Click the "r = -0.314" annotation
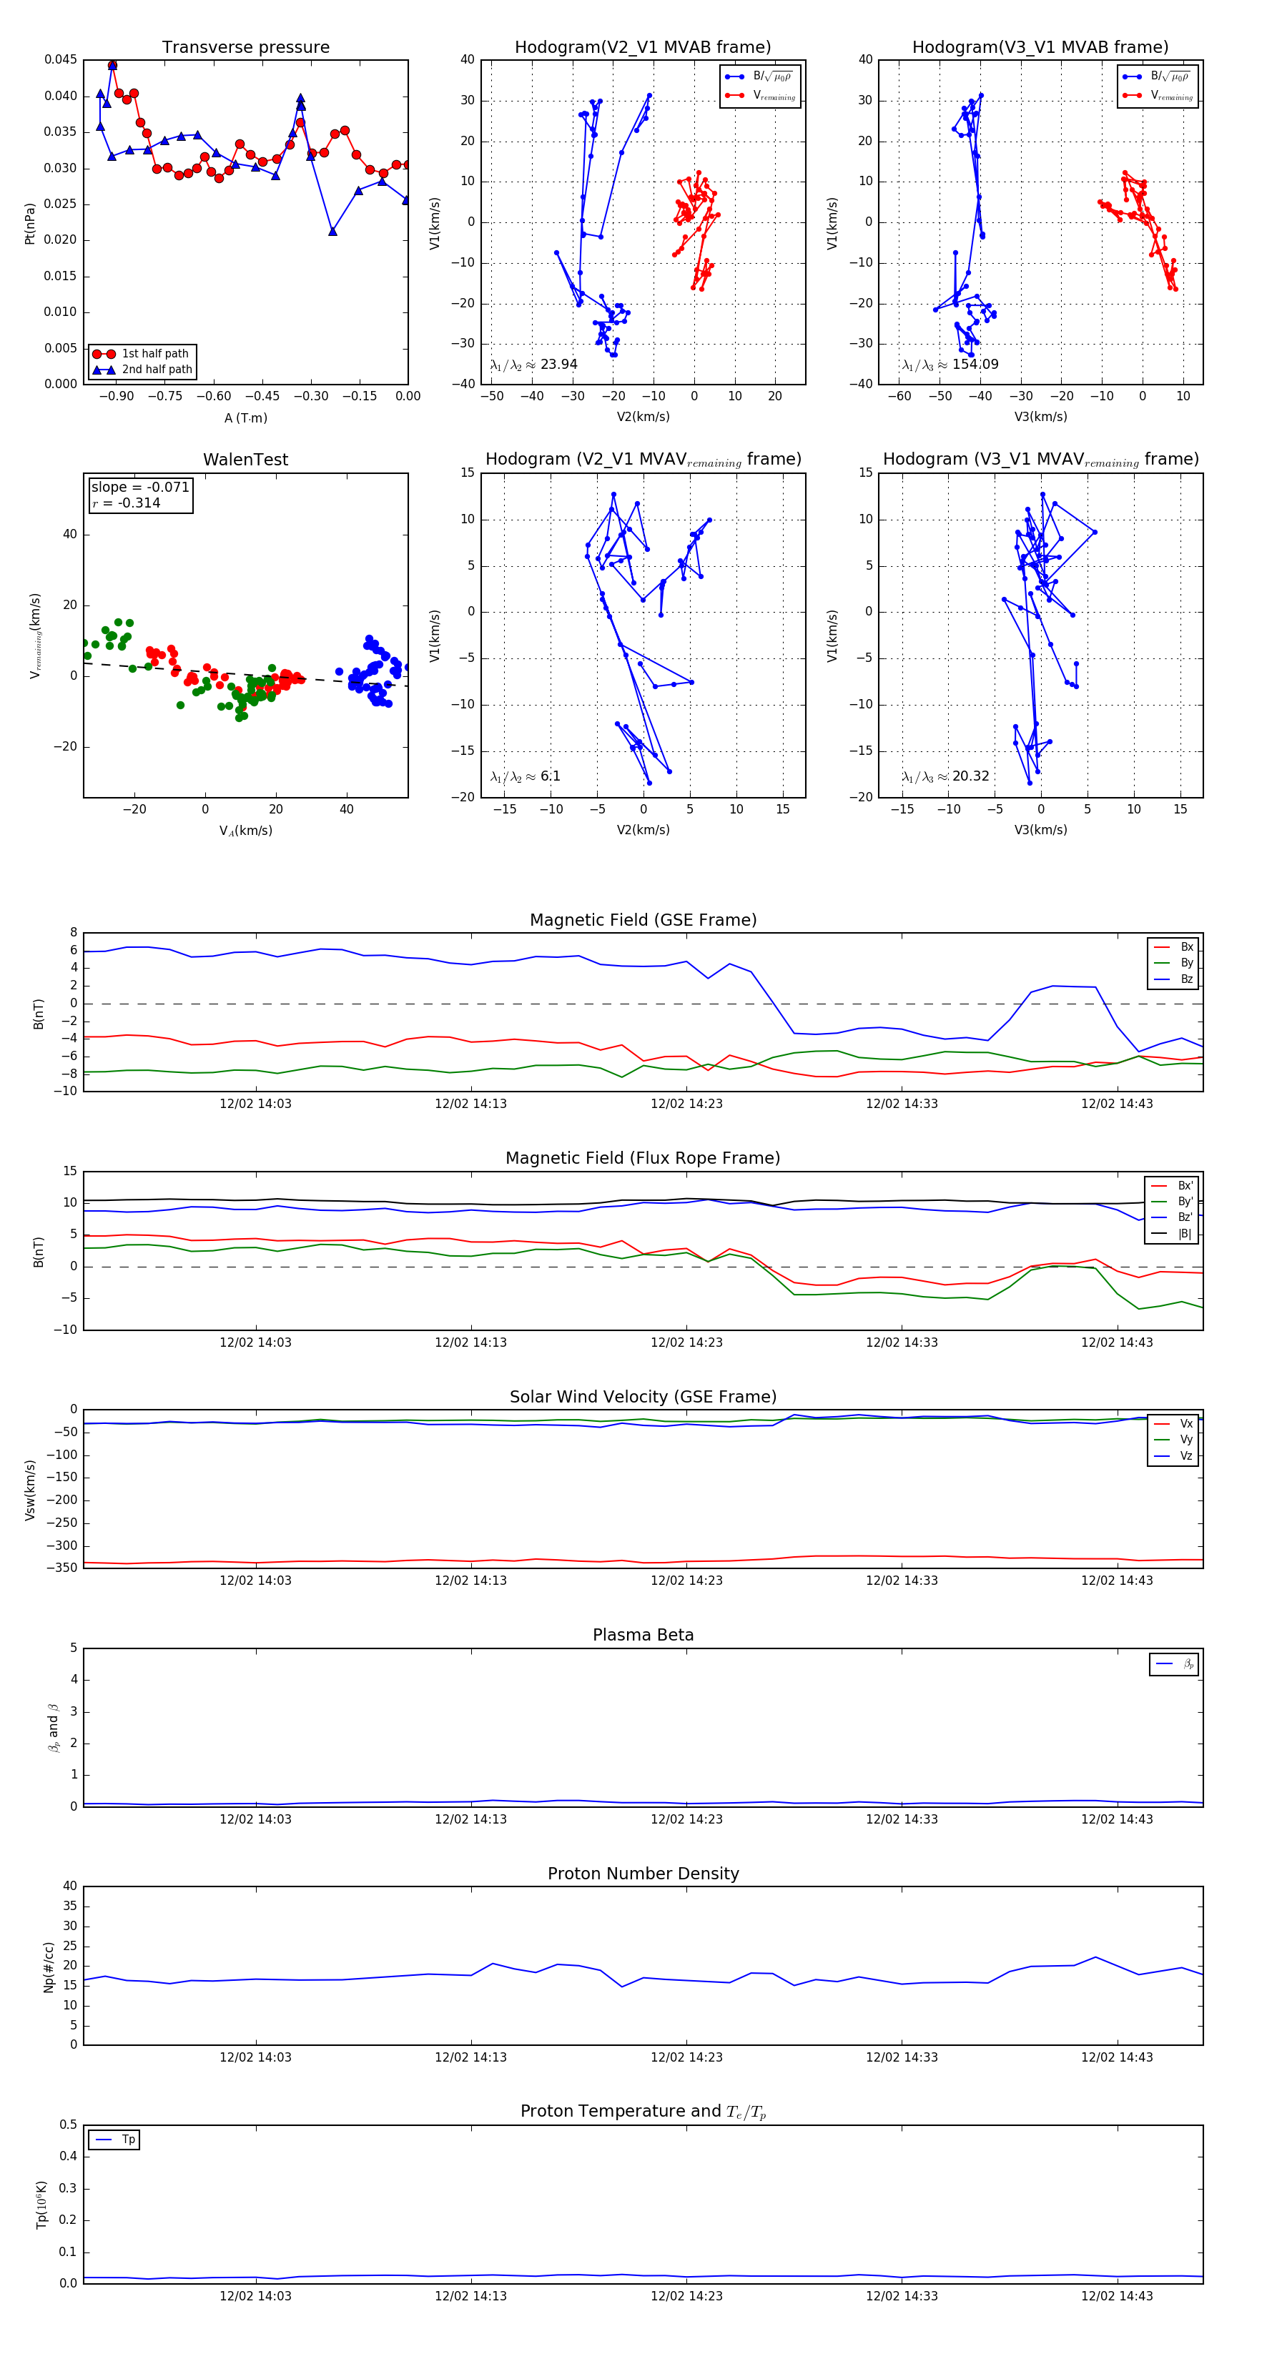The width and height of the screenshot is (1287, 2359). click(x=127, y=503)
